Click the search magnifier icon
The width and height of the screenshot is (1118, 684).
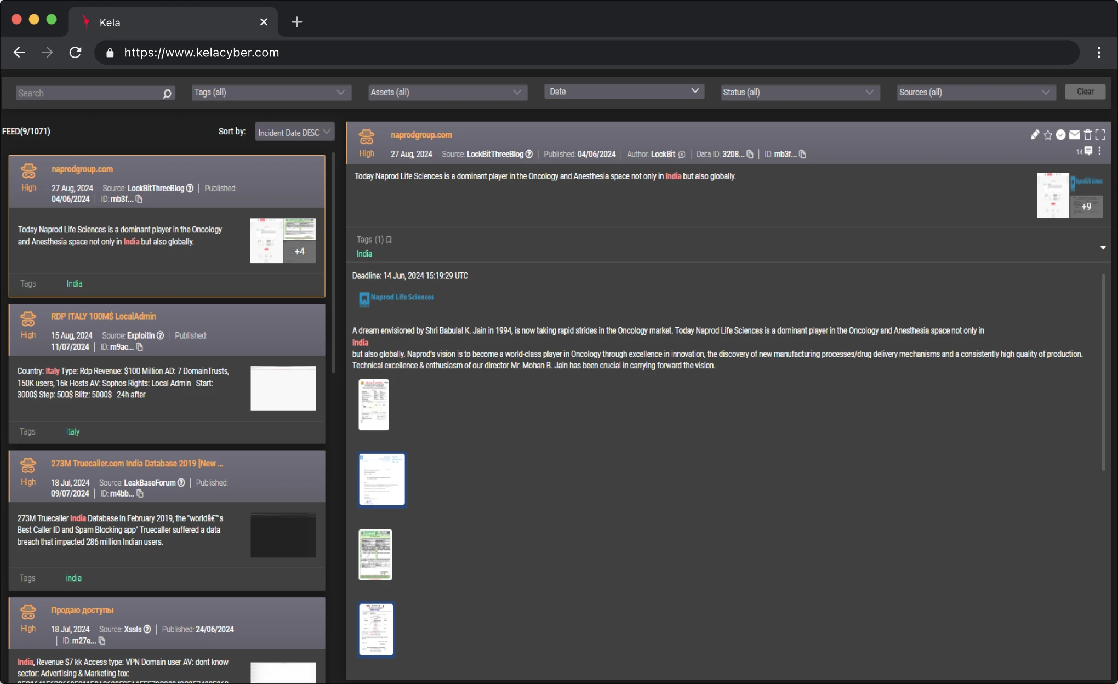point(167,94)
